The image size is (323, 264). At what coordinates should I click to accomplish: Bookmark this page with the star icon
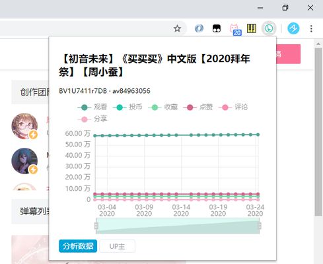tap(177, 28)
